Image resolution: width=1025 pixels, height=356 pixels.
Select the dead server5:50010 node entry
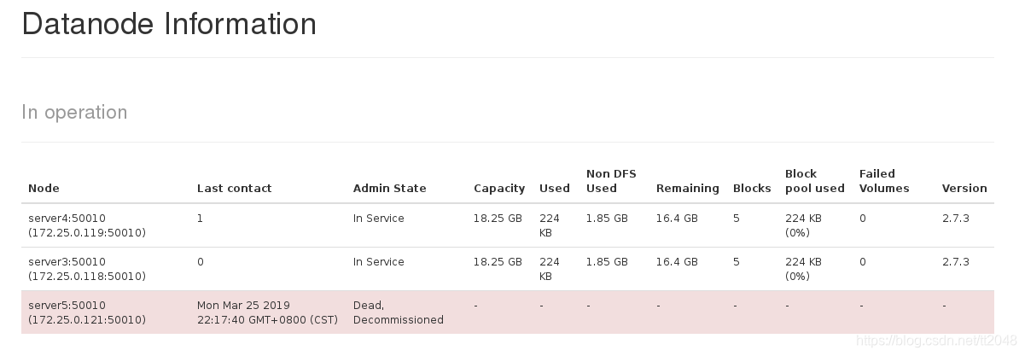click(86, 312)
